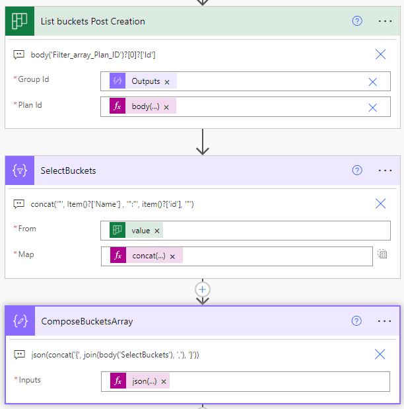Click inside the Inputs field of ComposeBucketsArray
The height and width of the screenshot is (409, 404).
277,381
